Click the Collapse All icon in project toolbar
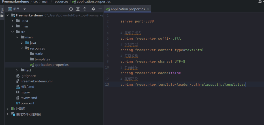The height and width of the screenshot is (125, 264). pos(85,9)
